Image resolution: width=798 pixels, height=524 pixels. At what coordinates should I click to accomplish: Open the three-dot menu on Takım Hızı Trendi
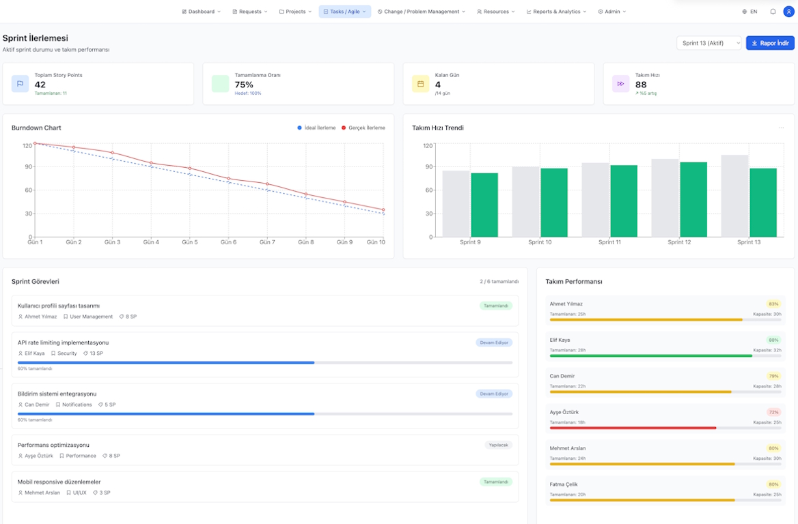click(781, 128)
